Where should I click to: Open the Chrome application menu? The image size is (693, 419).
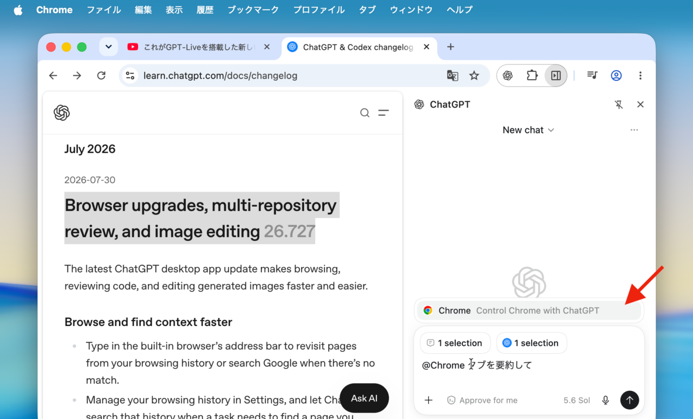coord(54,10)
